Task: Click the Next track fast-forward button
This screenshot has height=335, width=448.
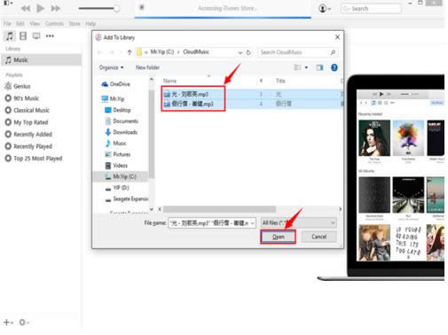Action: (55, 8)
